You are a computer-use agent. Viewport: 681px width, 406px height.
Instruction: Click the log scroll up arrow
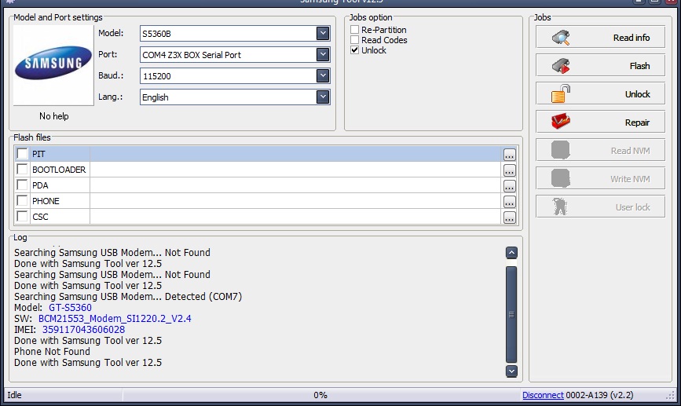[x=511, y=253]
